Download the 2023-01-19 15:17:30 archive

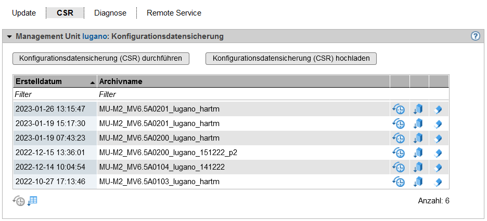(x=419, y=123)
